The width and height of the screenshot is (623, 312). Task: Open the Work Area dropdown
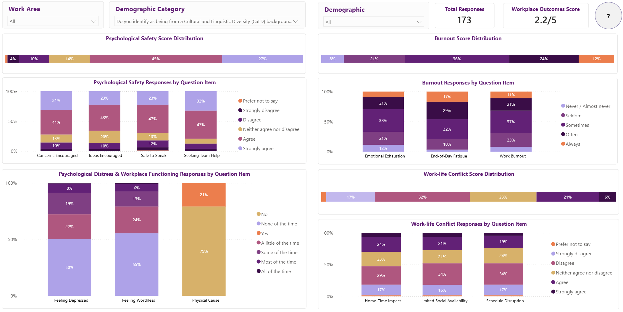point(53,21)
